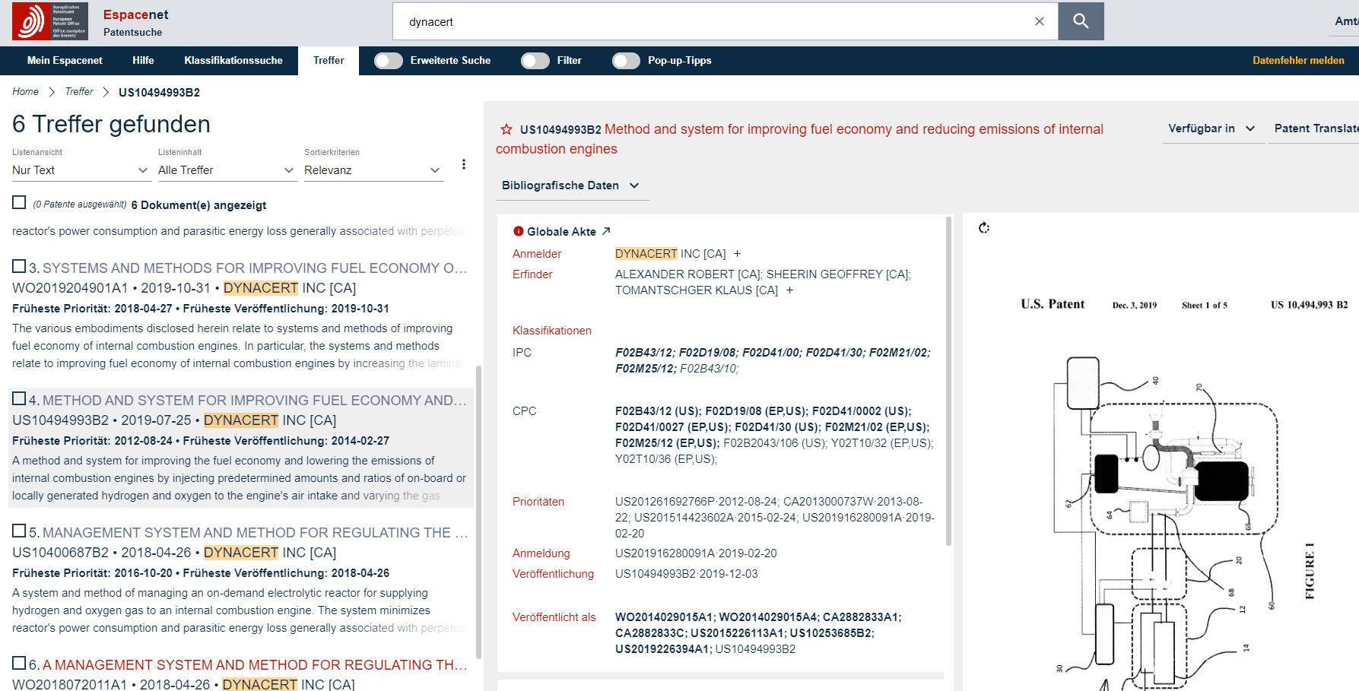Open Hilfe menu
Screen dimensions: 1359x691
point(143,61)
